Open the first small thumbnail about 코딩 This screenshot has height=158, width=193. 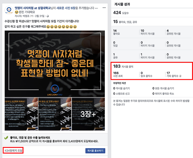point(21,114)
